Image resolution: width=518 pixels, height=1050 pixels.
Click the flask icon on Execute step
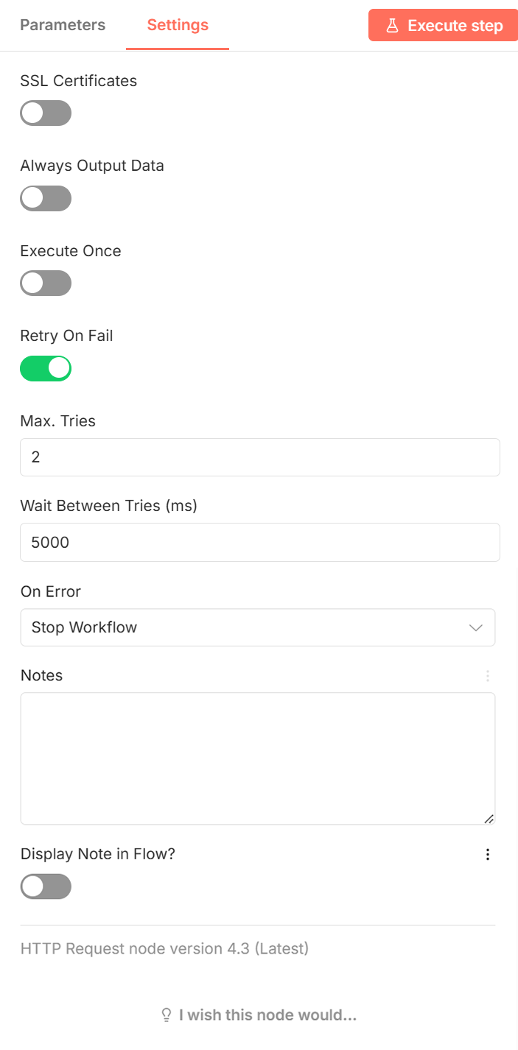pos(391,25)
